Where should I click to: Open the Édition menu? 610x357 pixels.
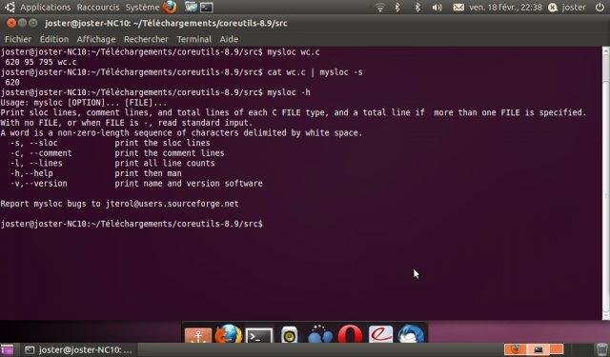[x=54, y=39]
